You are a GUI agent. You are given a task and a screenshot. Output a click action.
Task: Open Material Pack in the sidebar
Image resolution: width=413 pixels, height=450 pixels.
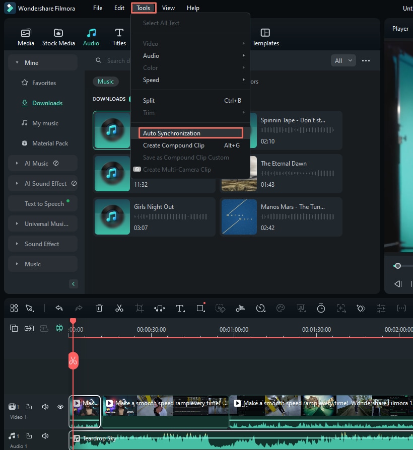pyautogui.click(x=45, y=143)
